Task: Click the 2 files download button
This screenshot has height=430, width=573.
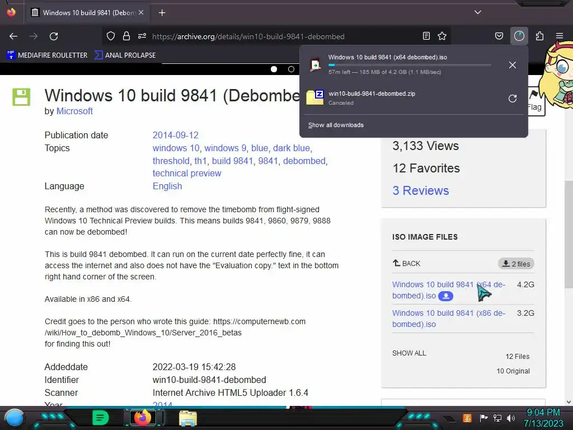Action: coord(516,264)
